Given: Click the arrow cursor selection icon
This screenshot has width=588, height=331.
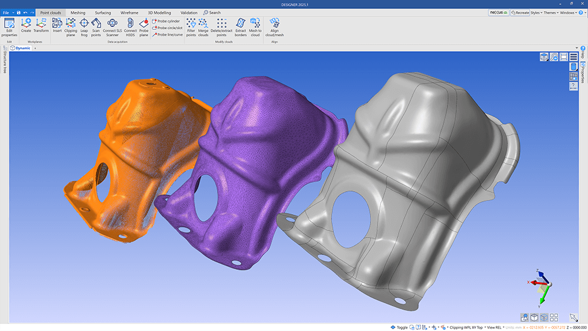Looking at the screenshot, I should pos(573,317).
